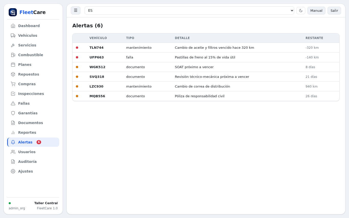Toggle the sidebar with the hamburger button
Viewport: 349px width, 218px height.
click(76, 10)
